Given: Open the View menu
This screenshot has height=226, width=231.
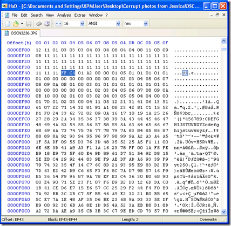Looking at the screenshot, I should 50,15.
